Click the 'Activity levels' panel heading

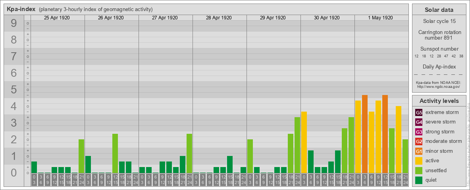pos(439,101)
